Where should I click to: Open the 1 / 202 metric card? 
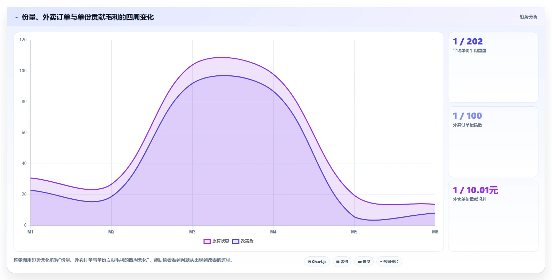493,67
